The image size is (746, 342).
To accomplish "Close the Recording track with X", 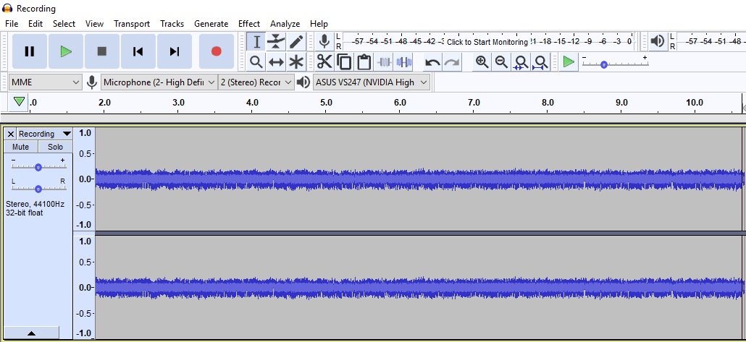I will tap(10, 134).
